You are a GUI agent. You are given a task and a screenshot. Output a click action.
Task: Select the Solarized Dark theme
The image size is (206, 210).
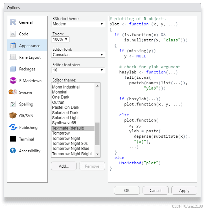point(73,113)
